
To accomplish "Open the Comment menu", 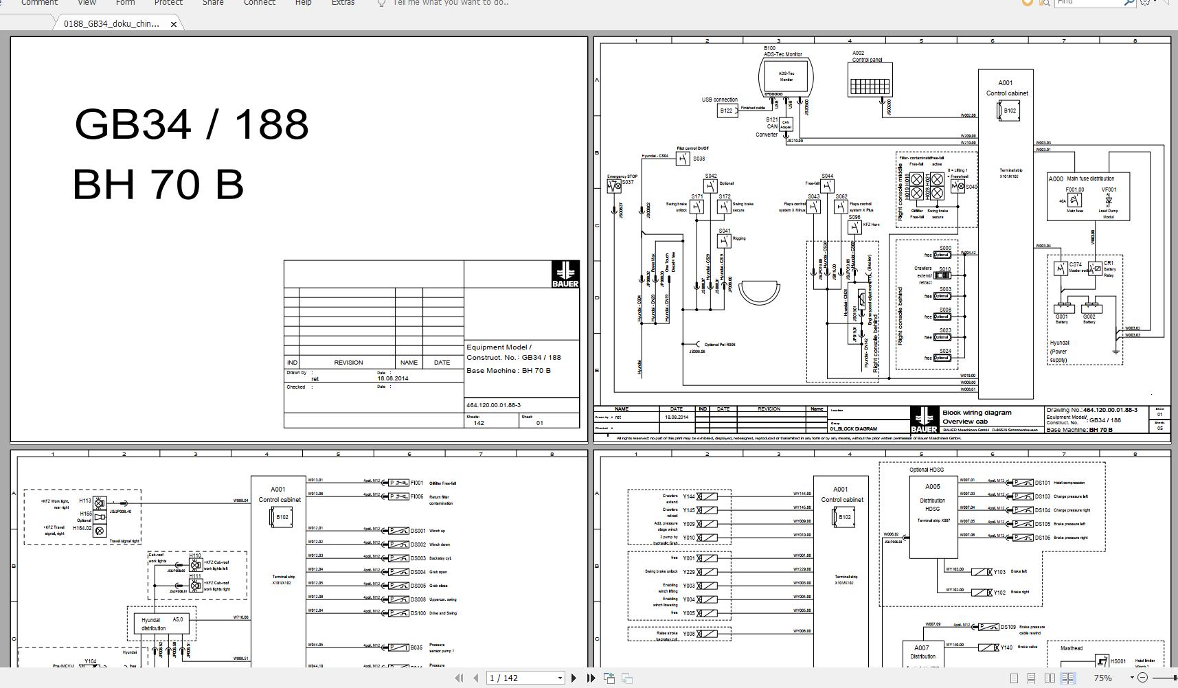I will point(39,3).
